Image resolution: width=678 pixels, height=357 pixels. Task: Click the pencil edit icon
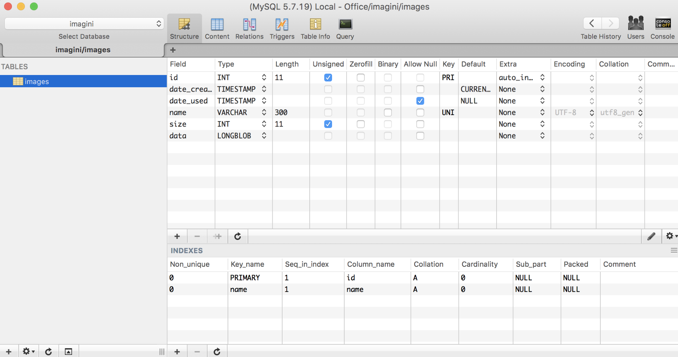coord(651,236)
